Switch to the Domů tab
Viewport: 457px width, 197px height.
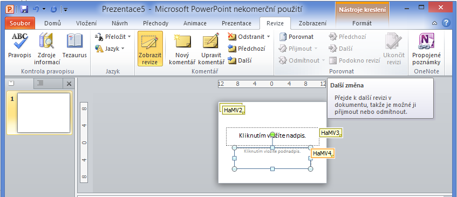click(52, 23)
